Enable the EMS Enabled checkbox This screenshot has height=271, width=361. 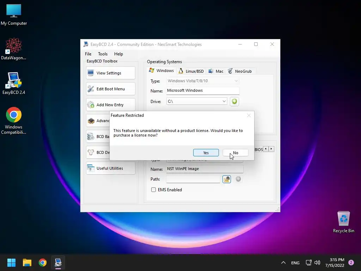153,189
